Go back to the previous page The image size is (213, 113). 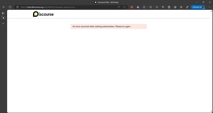4,7
